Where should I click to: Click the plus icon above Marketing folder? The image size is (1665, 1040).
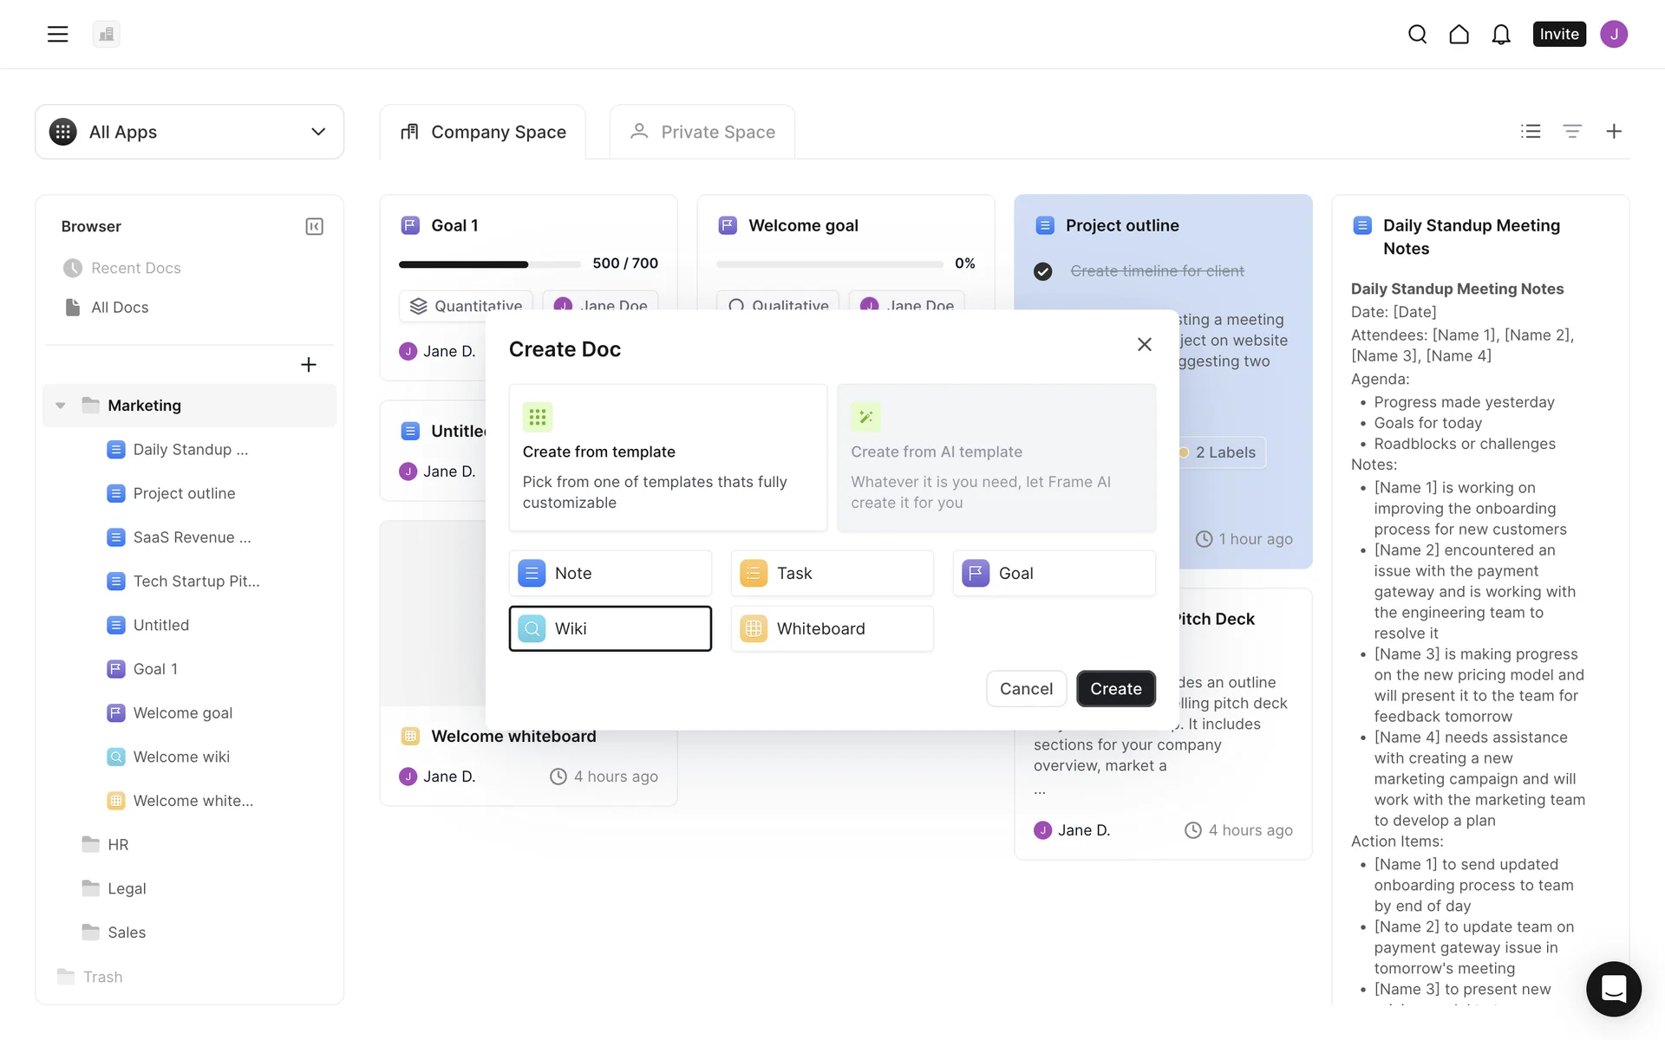click(308, 365)
